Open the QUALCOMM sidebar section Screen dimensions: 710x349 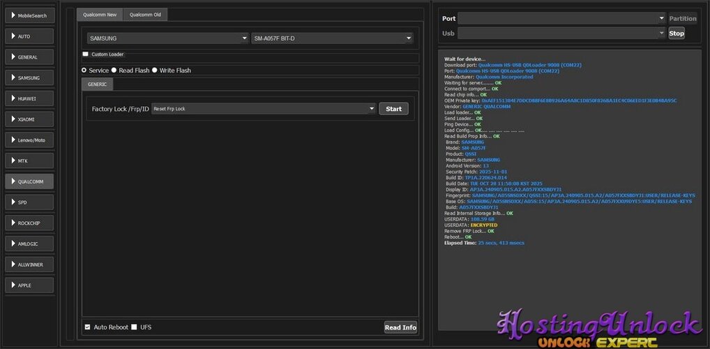click(x=29, y=181)
